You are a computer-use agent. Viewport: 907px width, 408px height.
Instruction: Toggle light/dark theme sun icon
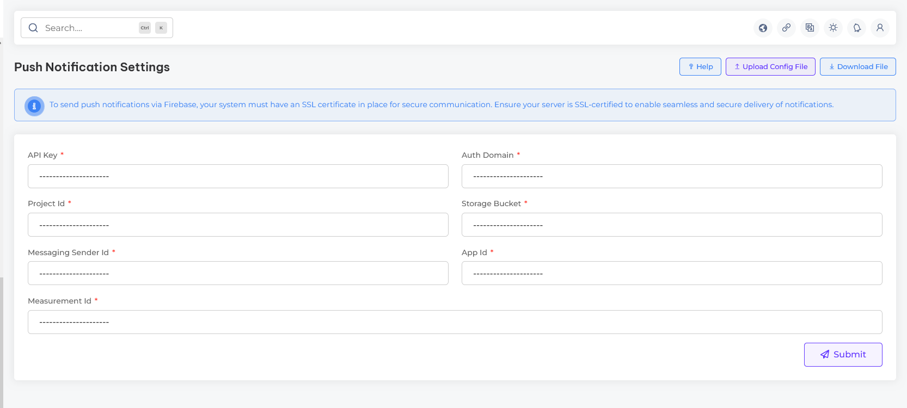pos(833,28)
